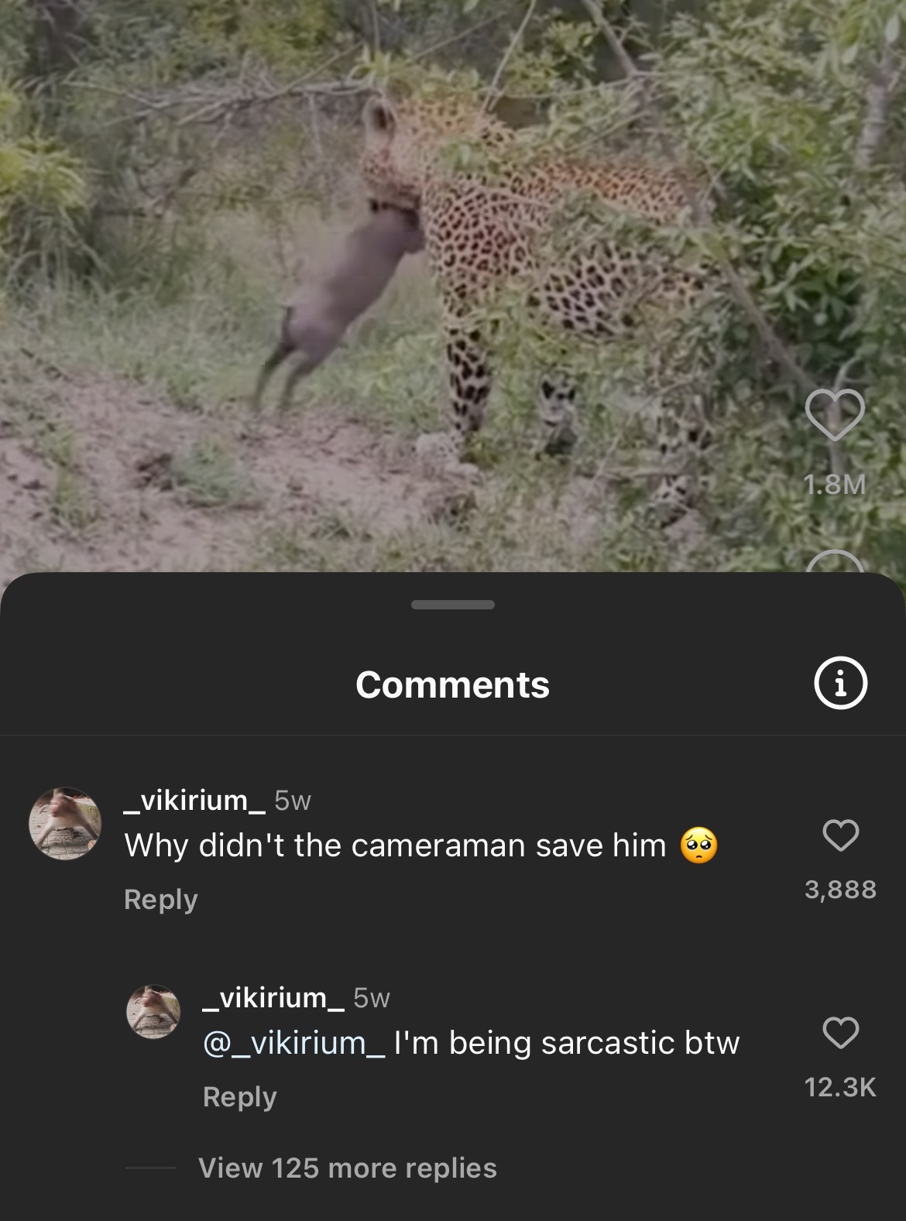
Task: Open _vikirium_ avatar on top comment
Action: click(65, 823)
